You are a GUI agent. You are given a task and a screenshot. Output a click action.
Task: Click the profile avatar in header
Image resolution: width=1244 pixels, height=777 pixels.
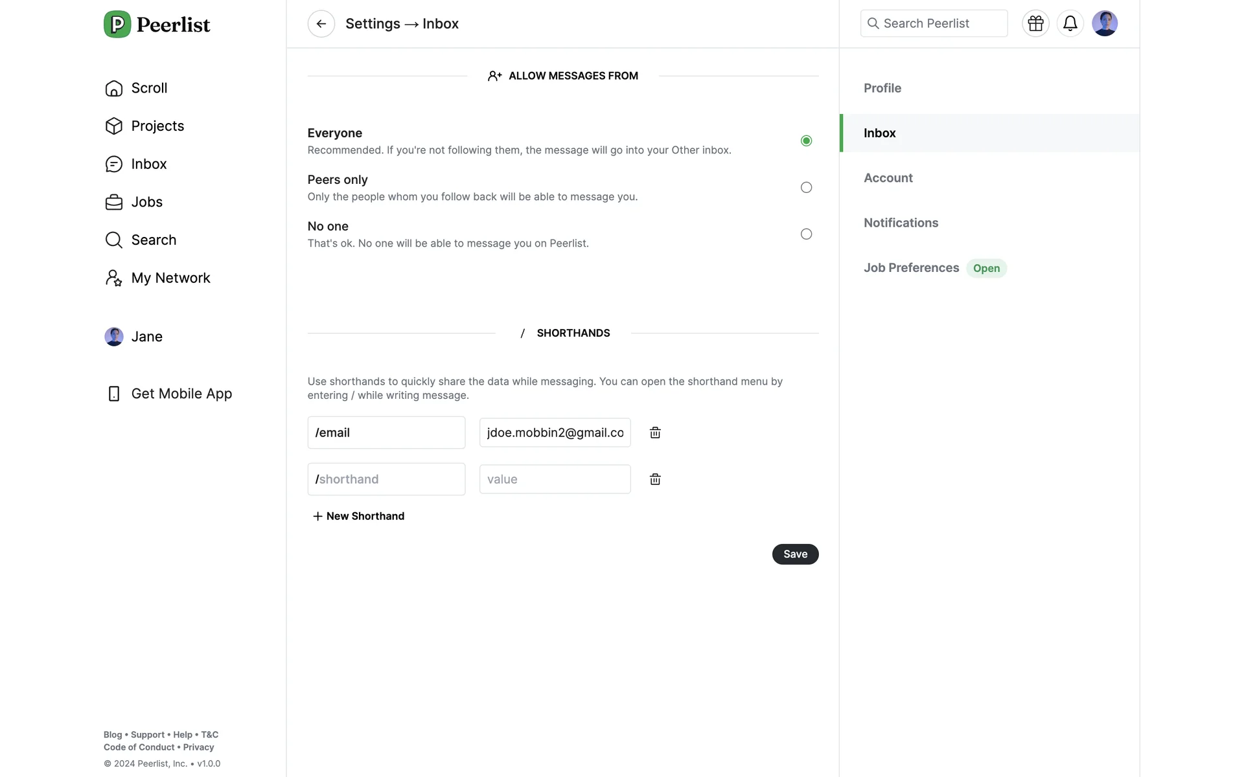(x=1104, y=24)
